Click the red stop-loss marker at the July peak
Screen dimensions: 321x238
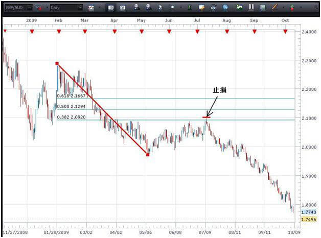(206, 117)
